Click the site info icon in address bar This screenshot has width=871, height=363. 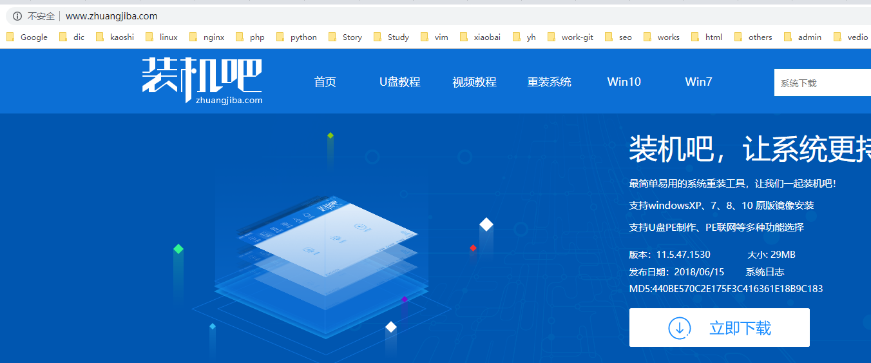pyautogui.click(x=17, y=16)
